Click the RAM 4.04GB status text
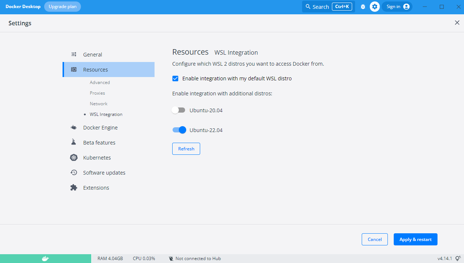Viewport: 464px width, 263px height. (x=110, y=259)
